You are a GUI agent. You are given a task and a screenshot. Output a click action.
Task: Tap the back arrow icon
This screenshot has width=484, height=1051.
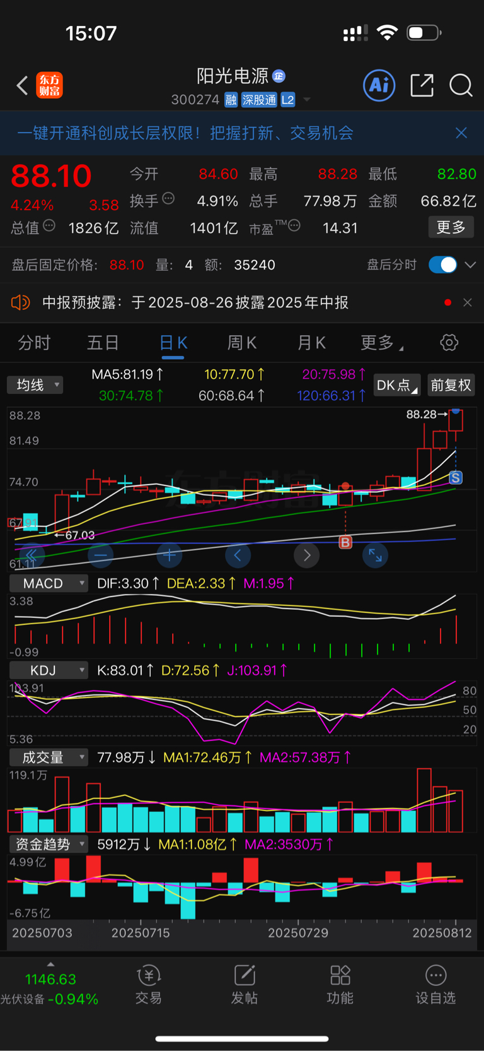tap(22, 85)
